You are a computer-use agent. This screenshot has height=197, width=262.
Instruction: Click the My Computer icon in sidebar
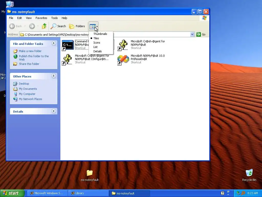pyautogui.click(x=15, y=94)
